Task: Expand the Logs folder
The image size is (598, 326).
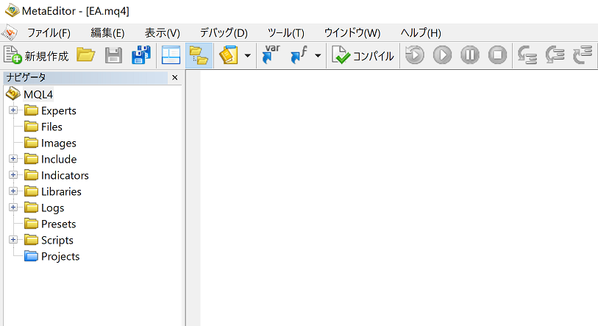Action: (x=13, y=208)
